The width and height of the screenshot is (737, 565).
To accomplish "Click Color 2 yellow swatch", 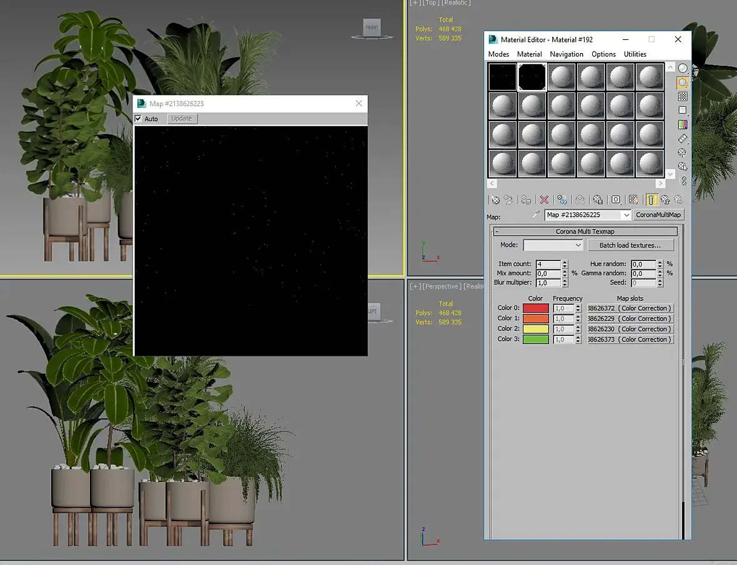I will coord(536,329).
